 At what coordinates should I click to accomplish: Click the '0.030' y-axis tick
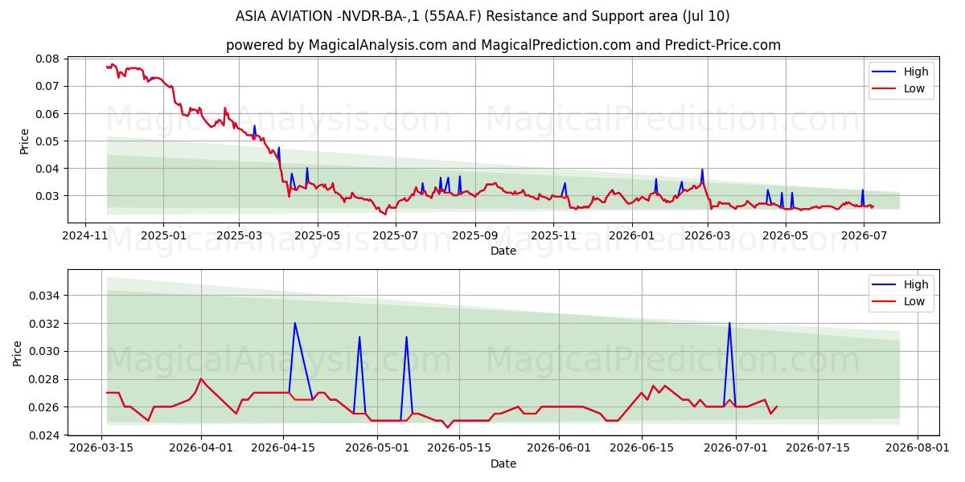[x=45, y=351]
